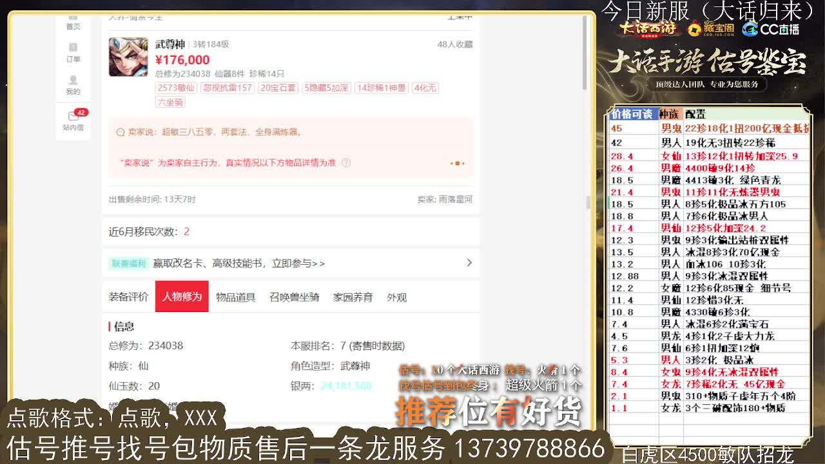Click the 近6月移民次数 value 2

[x=186, y=231]
